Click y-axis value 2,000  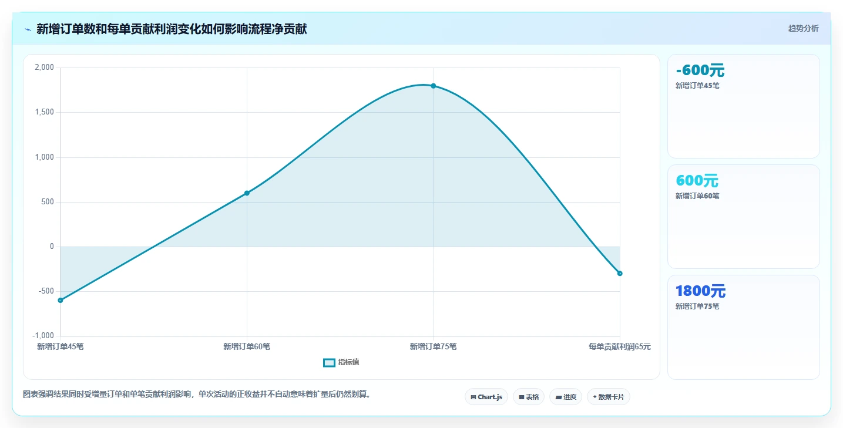pos(45,68)
